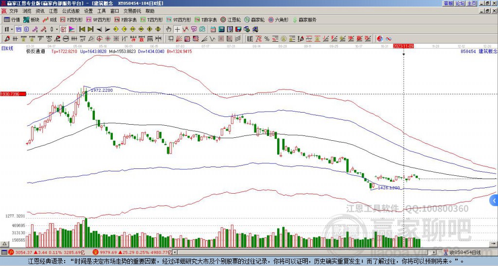This screenshot has width=498, height=266.
Task: Click the yin-yang taiji icon
Action: coord(380,39)
